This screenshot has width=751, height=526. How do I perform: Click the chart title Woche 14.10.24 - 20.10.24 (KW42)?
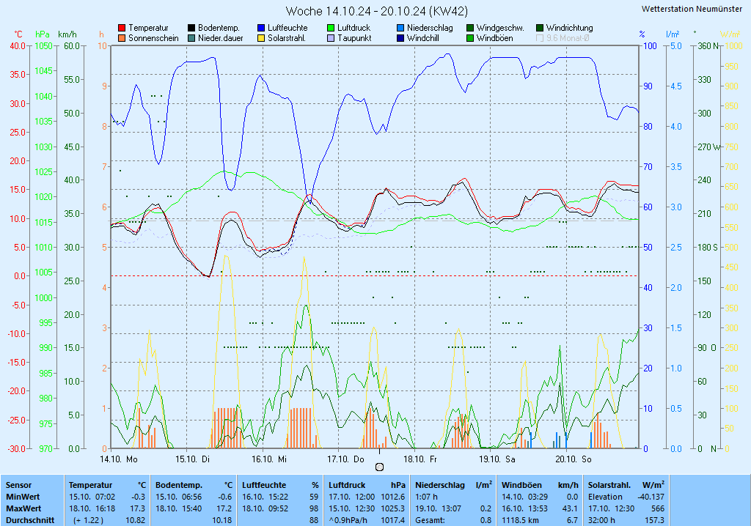tap(376, 11)
